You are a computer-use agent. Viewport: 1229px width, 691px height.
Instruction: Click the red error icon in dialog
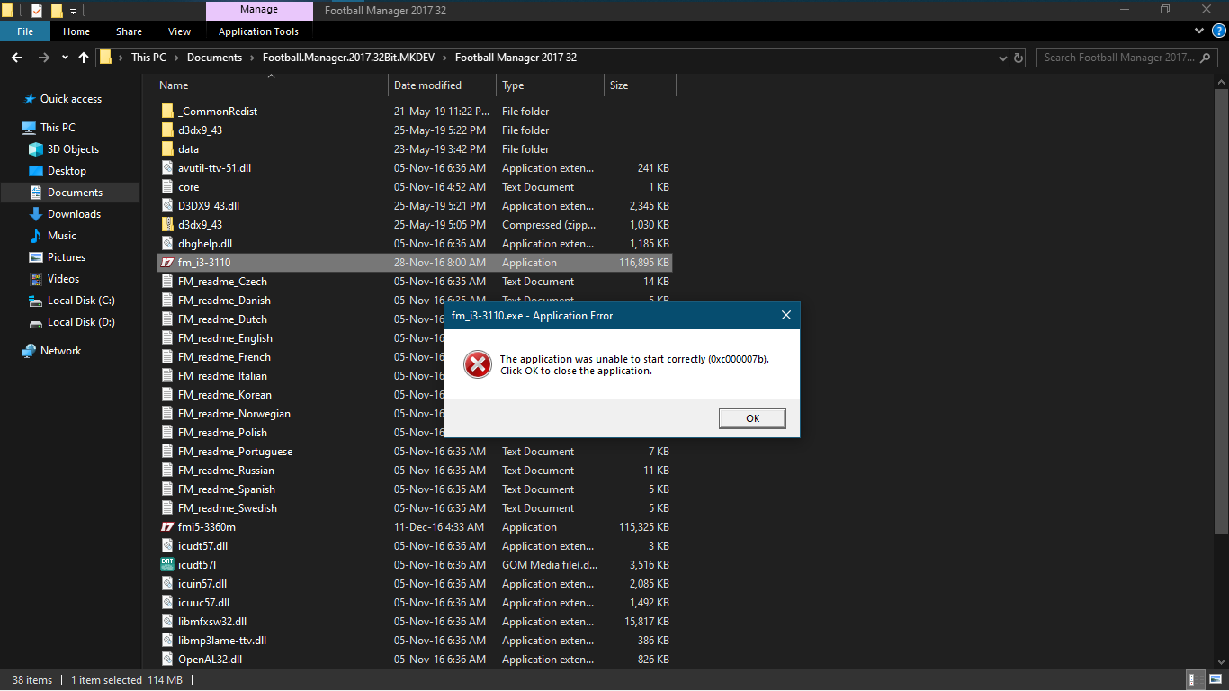(477, 364)
